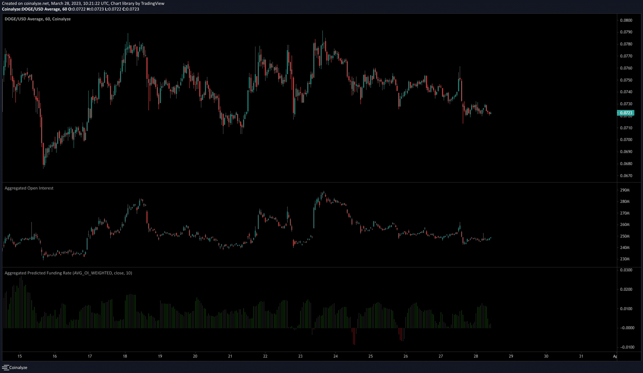Click the 0.0780 price axis label
Image resolution: width=643 pixels, height=373 pixels.
(626, 44)
